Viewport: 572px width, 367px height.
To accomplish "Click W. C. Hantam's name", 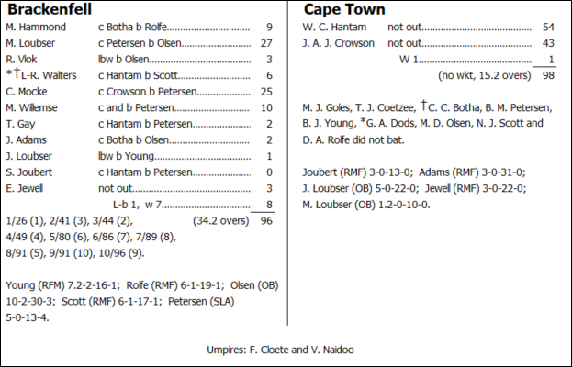I will [x=334, y=28].
